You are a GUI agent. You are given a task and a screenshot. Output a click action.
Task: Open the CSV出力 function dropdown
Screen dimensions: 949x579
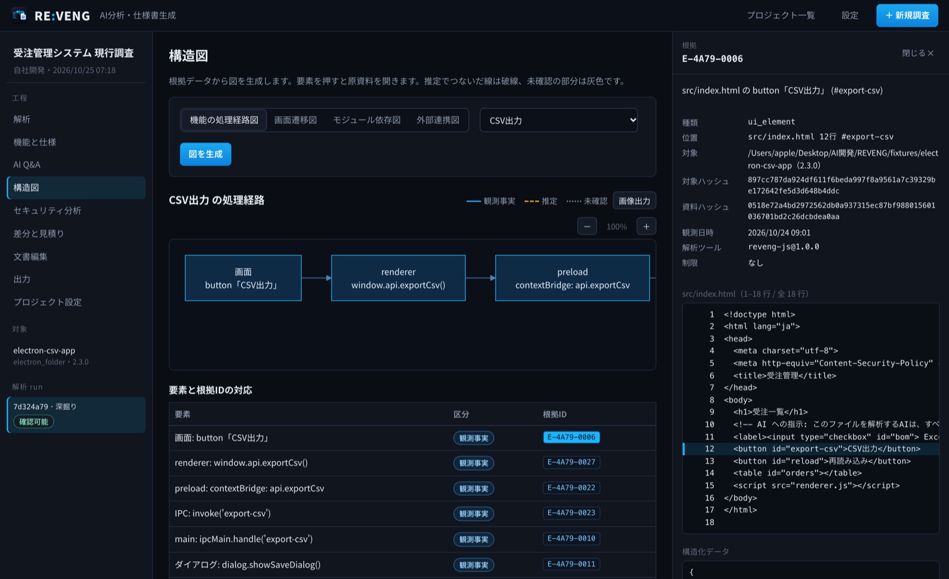click(x=559, y=120)
